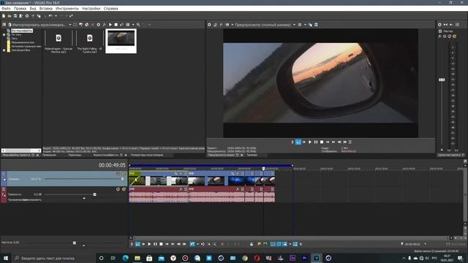Screen dimensions: 468x263
Task: Click the Undo arrow in the main toolbar
Action: 50,16
